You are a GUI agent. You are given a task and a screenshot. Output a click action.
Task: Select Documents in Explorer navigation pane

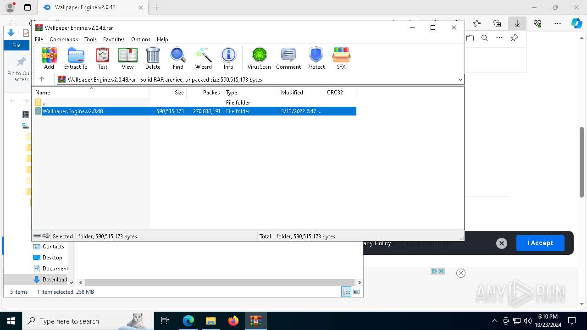[x=50, y=269]
